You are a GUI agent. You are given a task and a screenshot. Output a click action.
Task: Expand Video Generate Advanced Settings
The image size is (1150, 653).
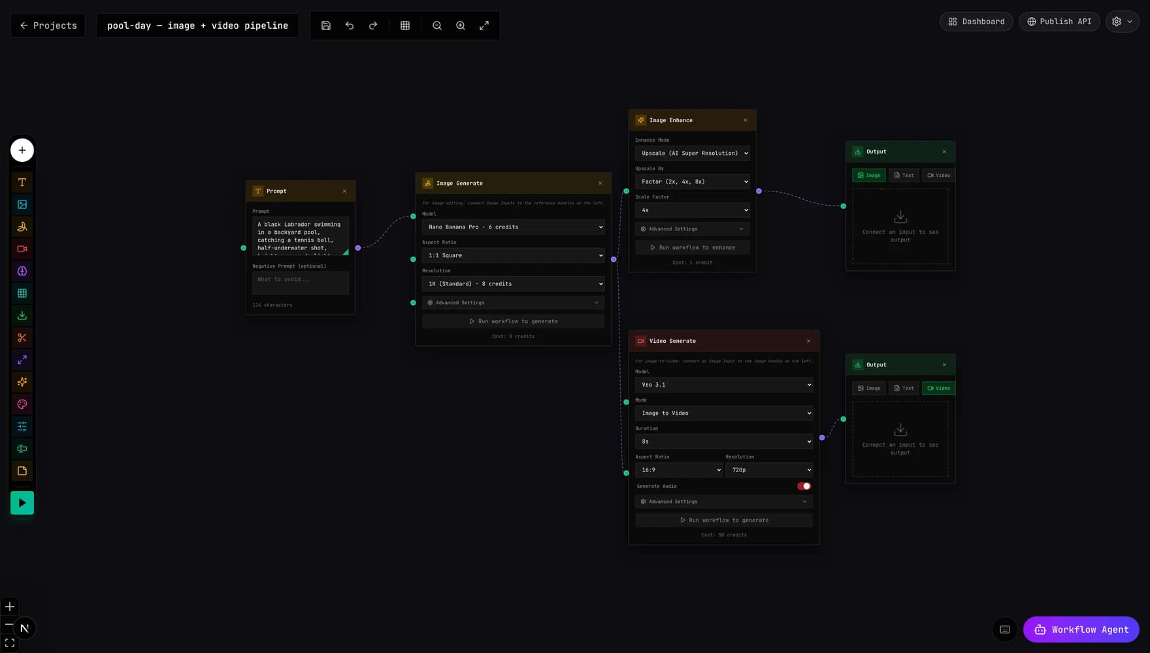point(724,502)
